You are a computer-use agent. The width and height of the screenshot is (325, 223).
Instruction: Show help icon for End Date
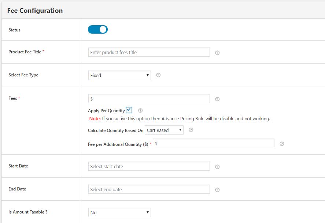[x=217, y=190]
